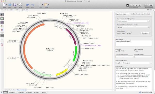Click the Undo arrow icon

click(28, 5)
